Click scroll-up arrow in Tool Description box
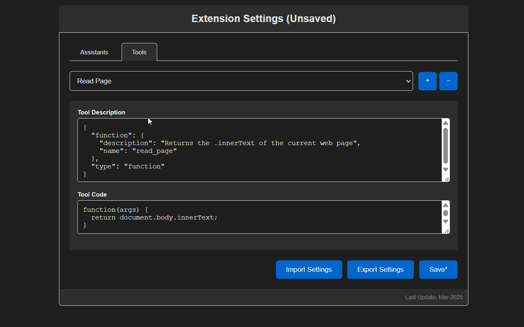Viewport: 524px width, 327px height. pos(445,123)
